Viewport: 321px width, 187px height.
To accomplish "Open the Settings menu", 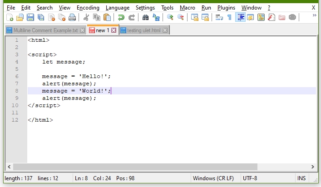I will pos(145,8).
